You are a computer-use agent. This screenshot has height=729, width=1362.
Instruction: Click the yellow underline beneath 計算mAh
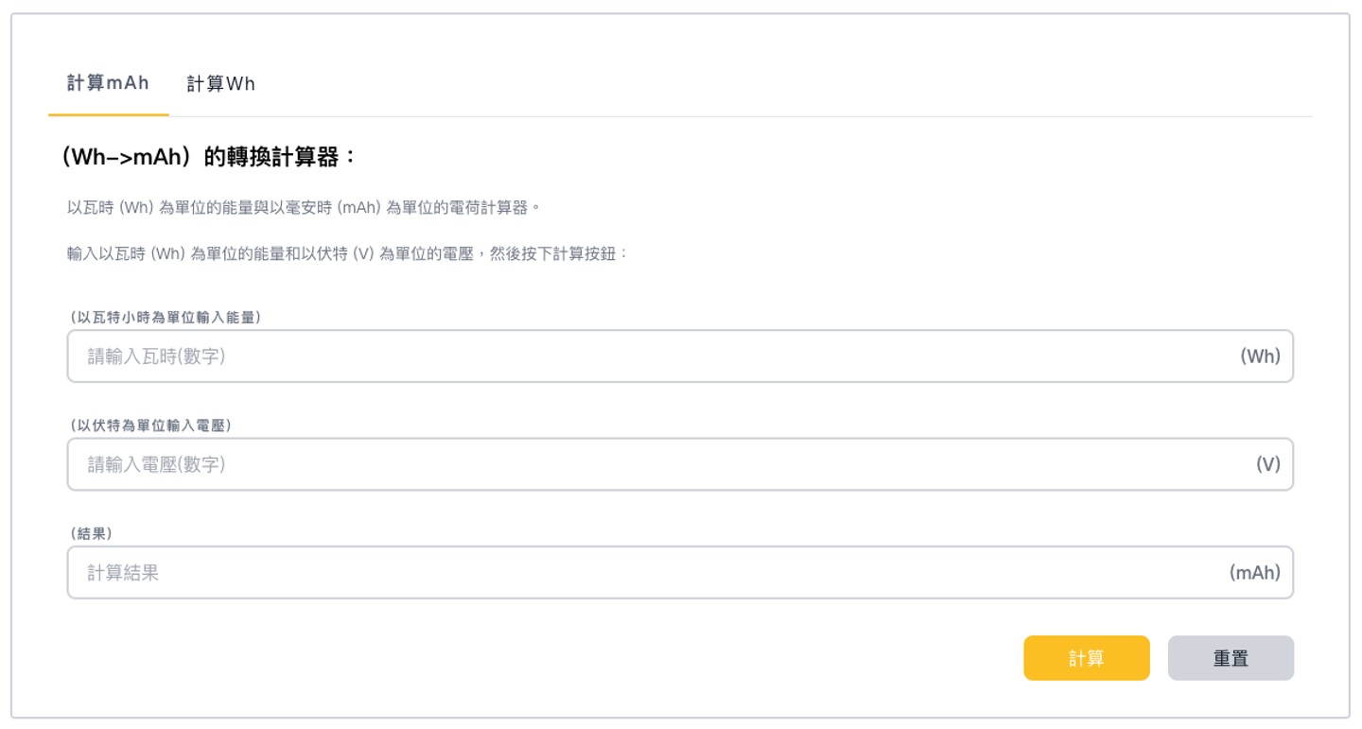(x=108, y=114)
